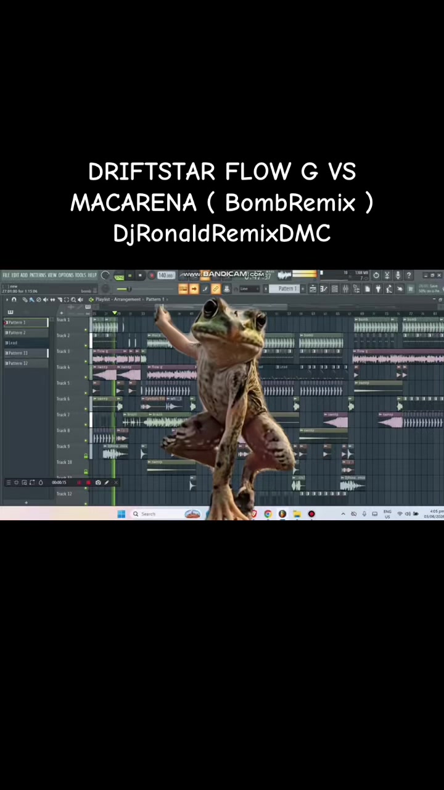Select the zoom tool in playlist toolbar
This screenshot has width=444, height=790.
(73, 299)
